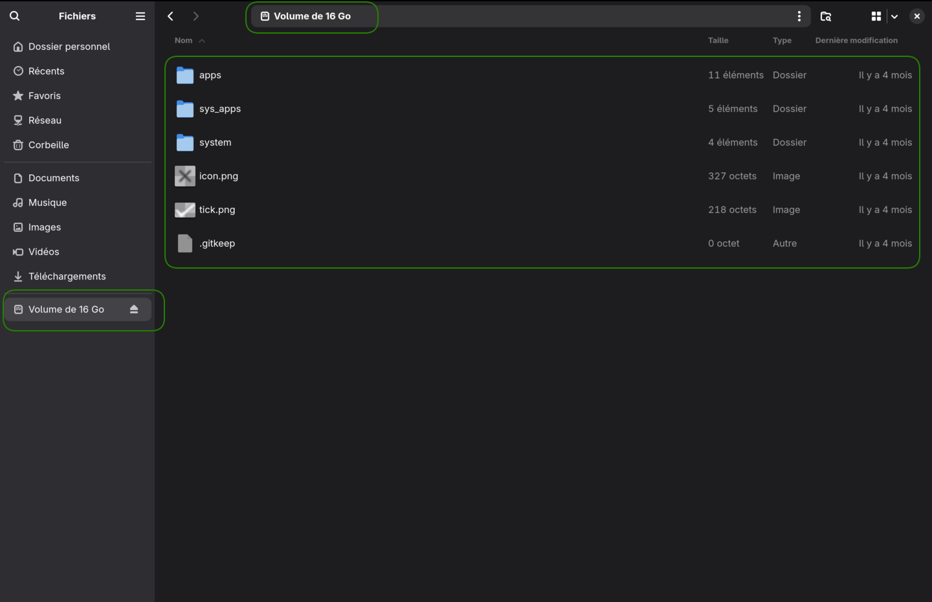Image resolution: width=932 pixels, height=602 pixels.
Task: Expand the forward navigation history arrow
Action: [195, 16]
